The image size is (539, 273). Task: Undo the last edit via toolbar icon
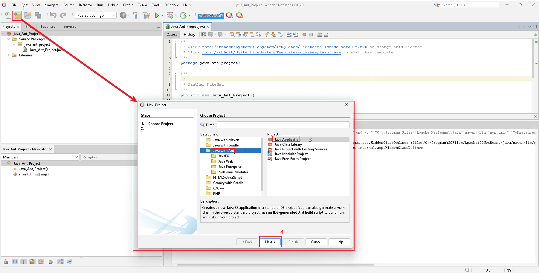[x=53, y=15]
